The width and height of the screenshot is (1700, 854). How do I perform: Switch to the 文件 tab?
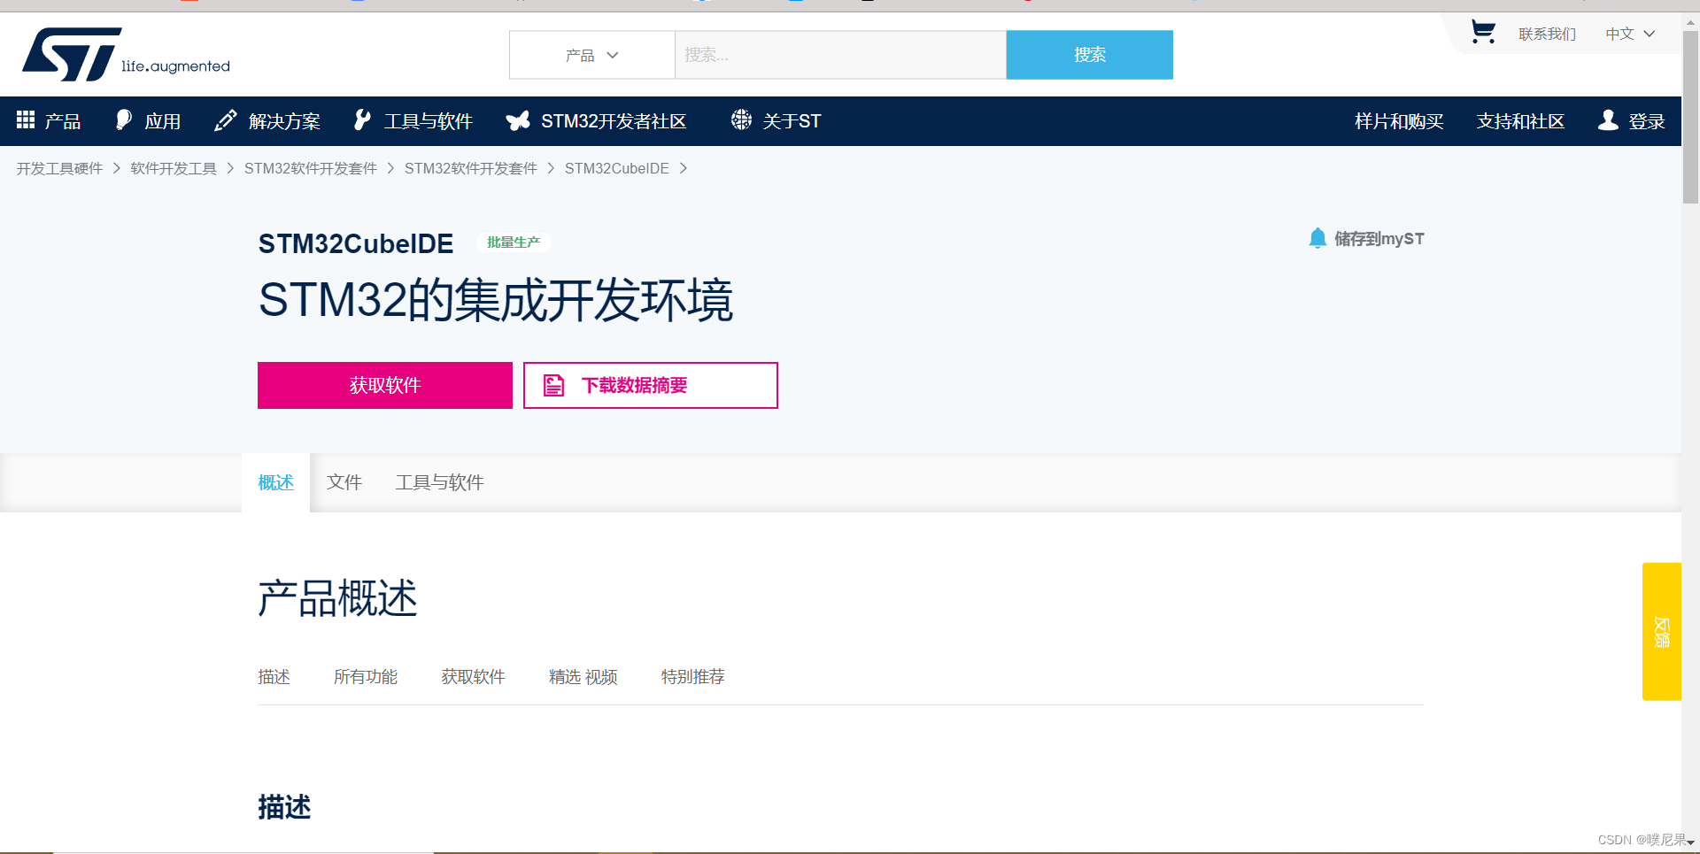tap(344, 482)
